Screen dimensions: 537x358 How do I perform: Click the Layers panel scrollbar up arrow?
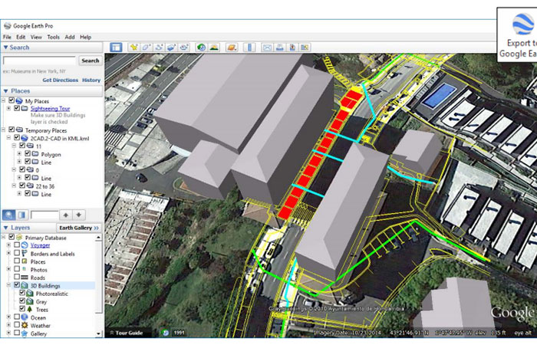pyautogui.click(x=99, y=238)
